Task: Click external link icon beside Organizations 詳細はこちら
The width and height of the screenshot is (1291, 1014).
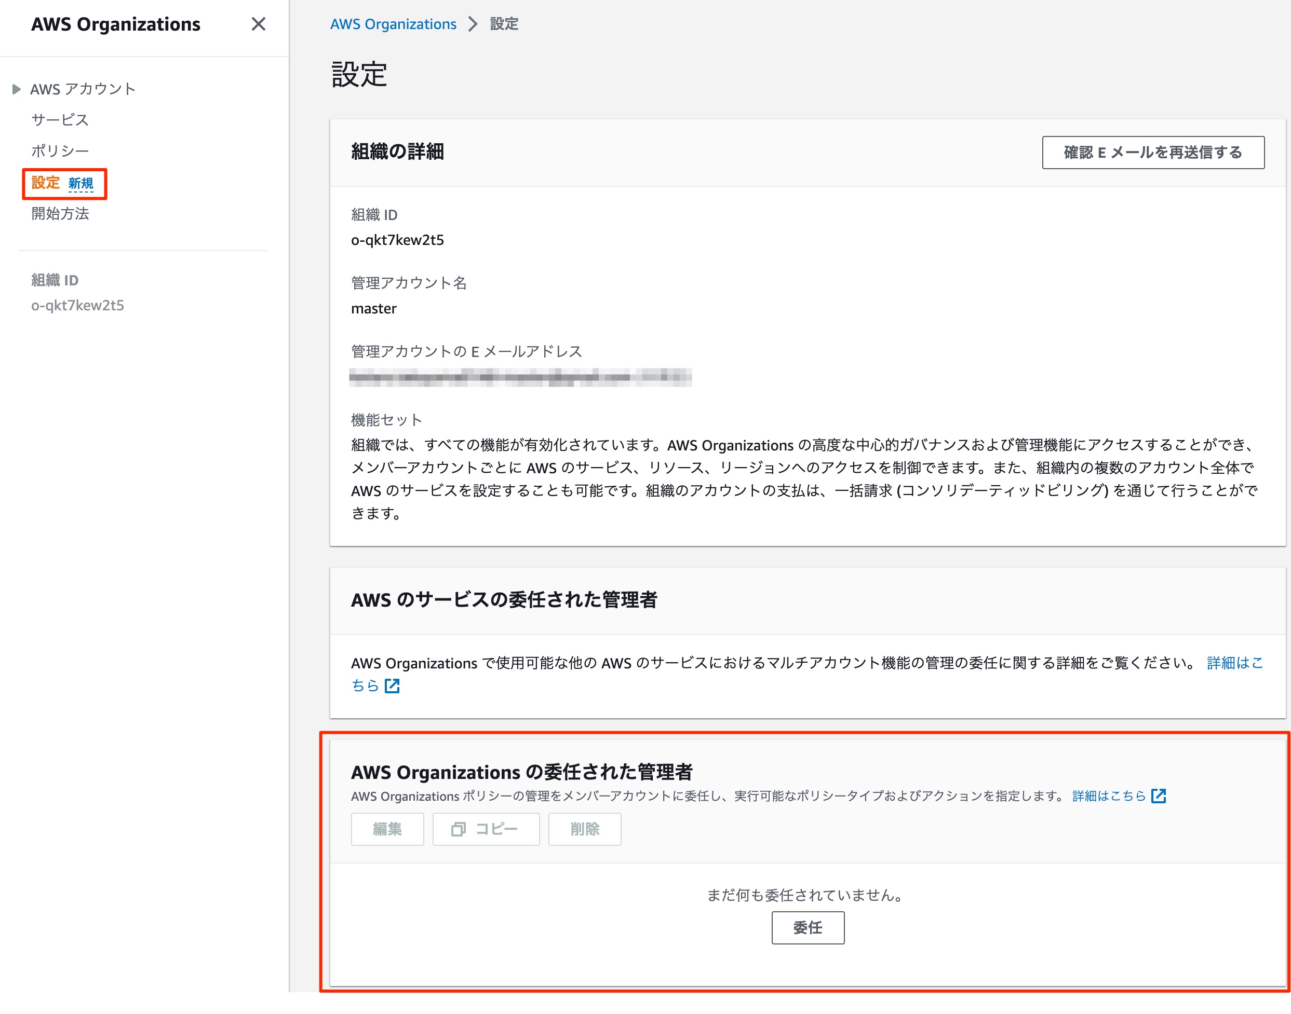Action: coord(1159,796)
